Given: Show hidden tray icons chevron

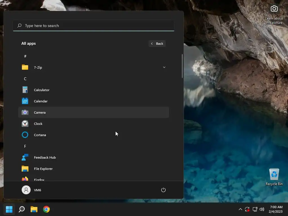Looking at the screenshot, I should pos(240,209).
